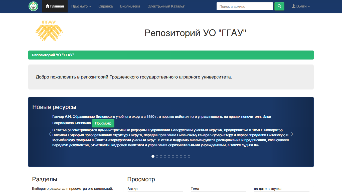Click the Автор browse label
Viewport: 342px width, 192px height.
point(132,189)
